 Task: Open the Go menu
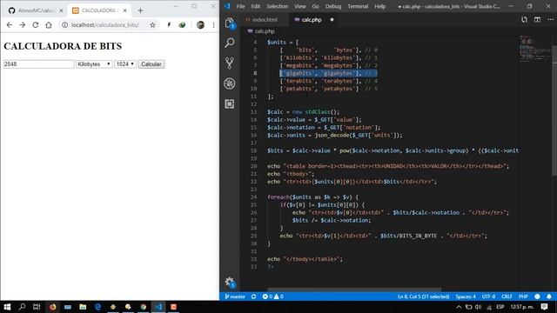(x=315, y=6)
